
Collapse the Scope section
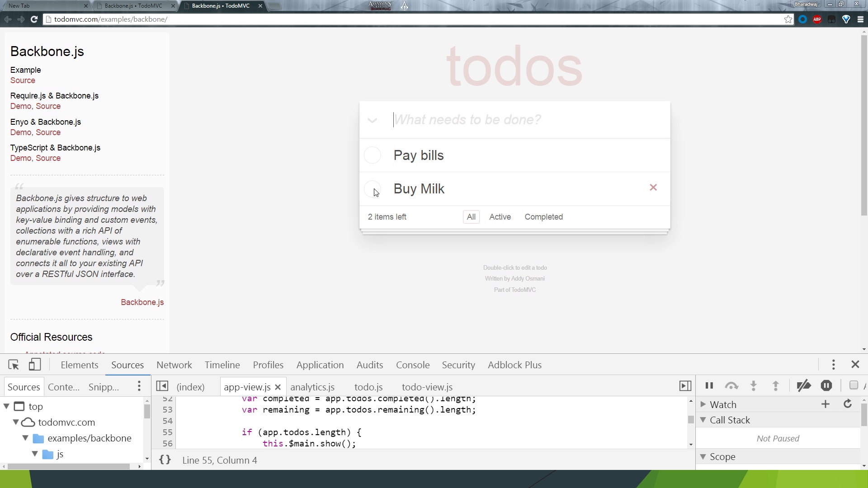(703, 456)
